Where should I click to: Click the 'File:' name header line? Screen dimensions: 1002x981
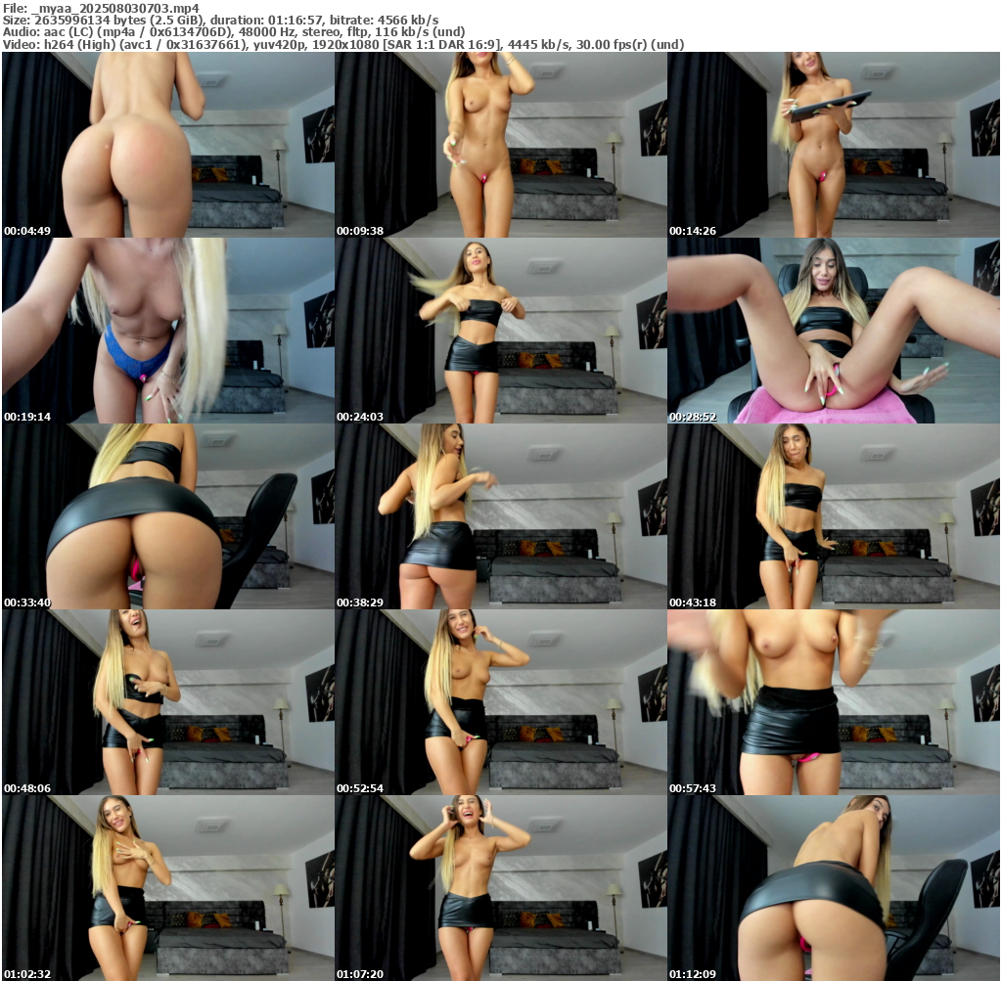pos(101,8)
